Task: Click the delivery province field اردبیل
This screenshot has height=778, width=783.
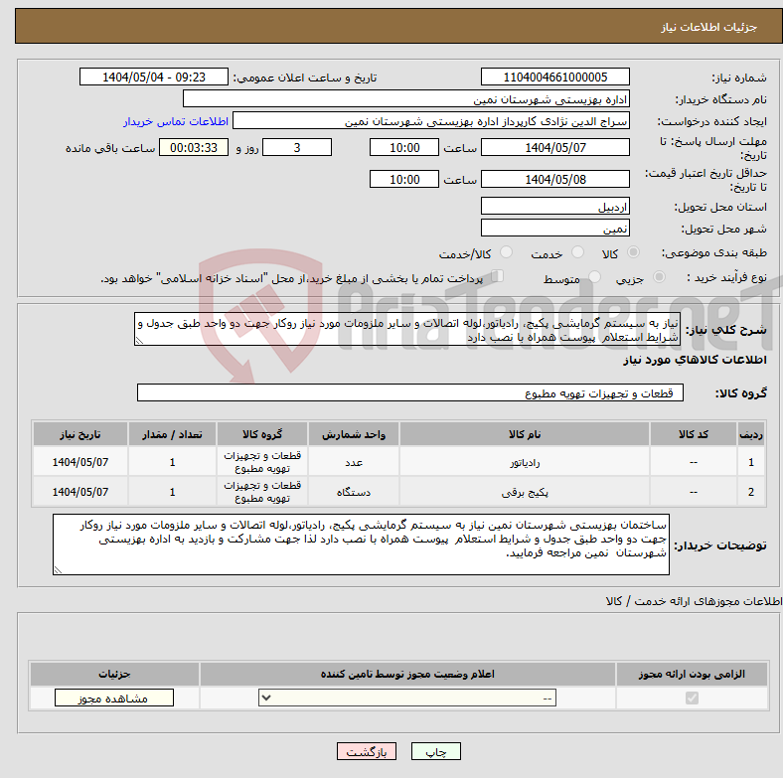Action: pos(554,206)
